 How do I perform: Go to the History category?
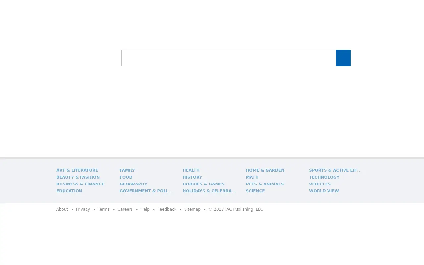point(192,177)
